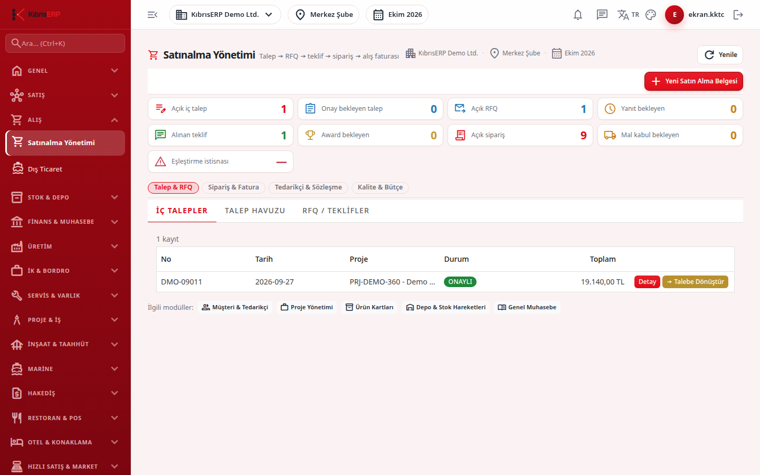Click Yeni Satın Alma Belgesi button
The image size is (760, 475).
pos(693,81)
